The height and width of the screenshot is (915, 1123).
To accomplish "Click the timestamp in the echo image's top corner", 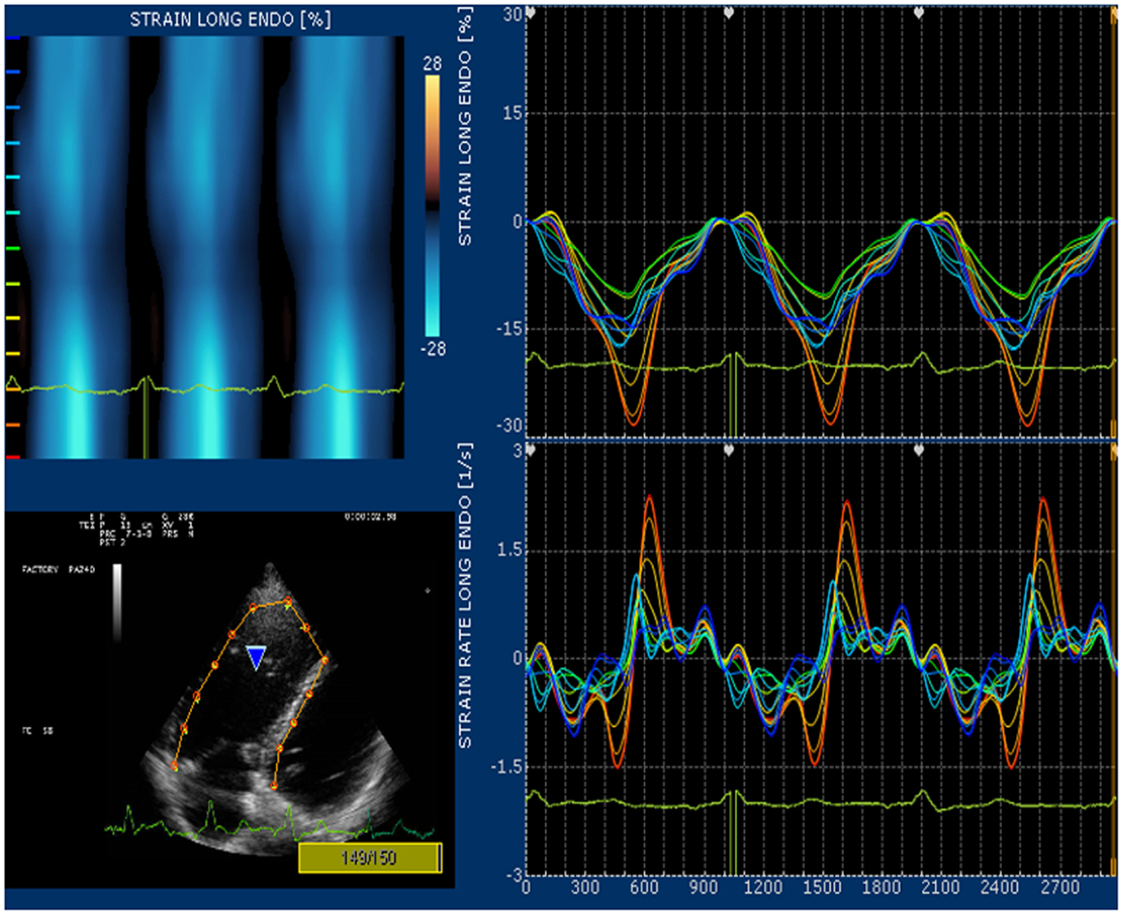I will [370, 517].
